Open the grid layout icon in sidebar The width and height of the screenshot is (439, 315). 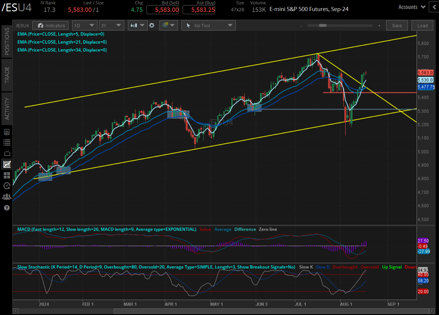tap(7, 175)
